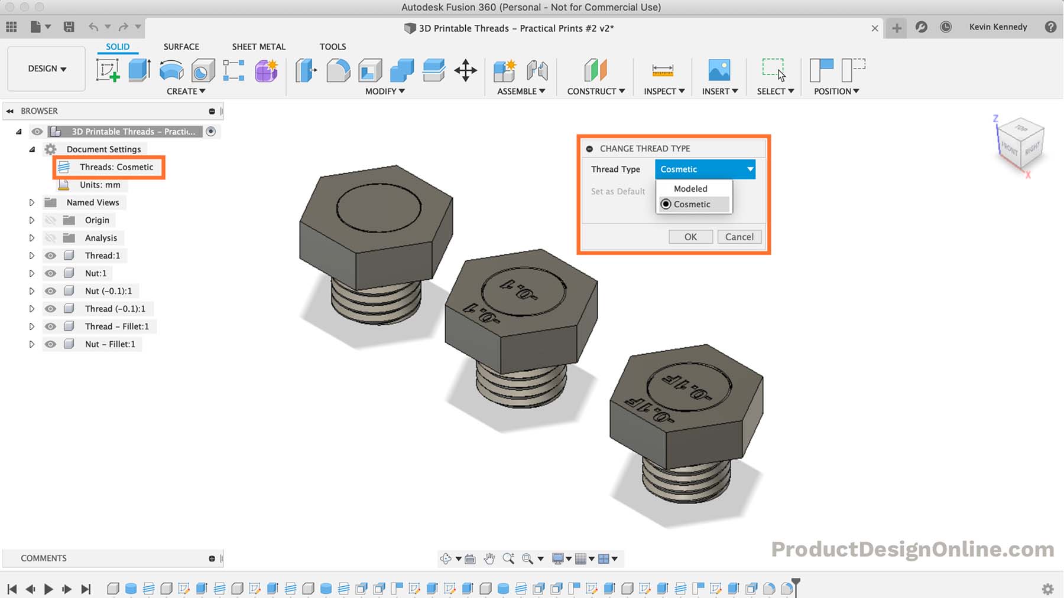Cancel the Change Thread Type dialog
Viewport: 1064px width, 598px height.
739,237
